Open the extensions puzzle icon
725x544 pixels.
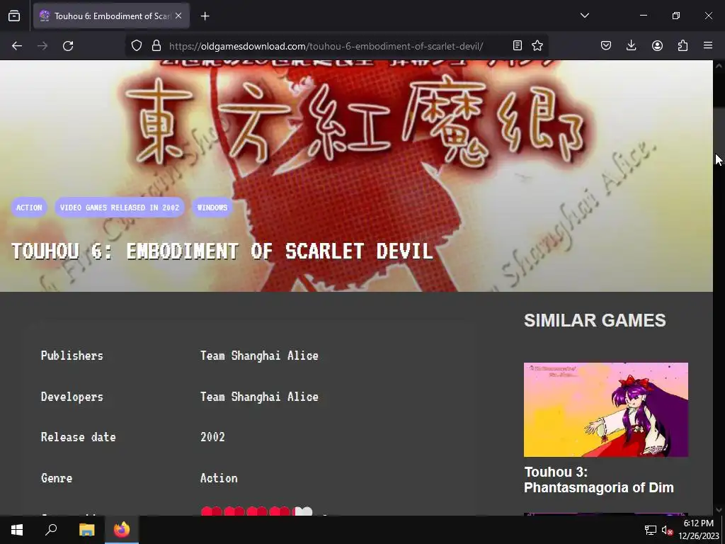click(683, 45)
